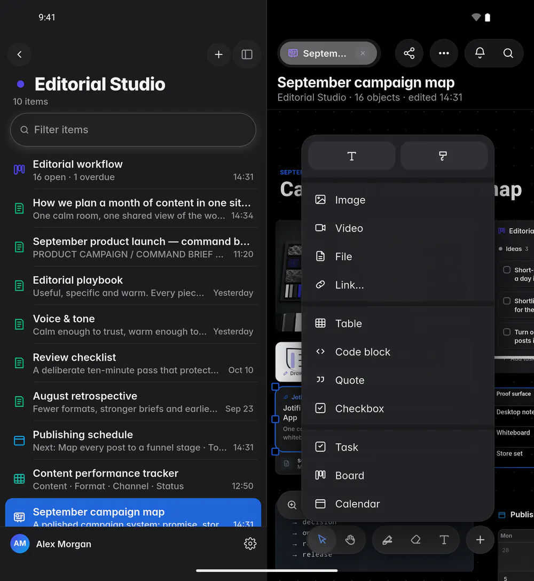Click the battery status icon
This screenshot has width=534, height=581.
click(488, 17)
